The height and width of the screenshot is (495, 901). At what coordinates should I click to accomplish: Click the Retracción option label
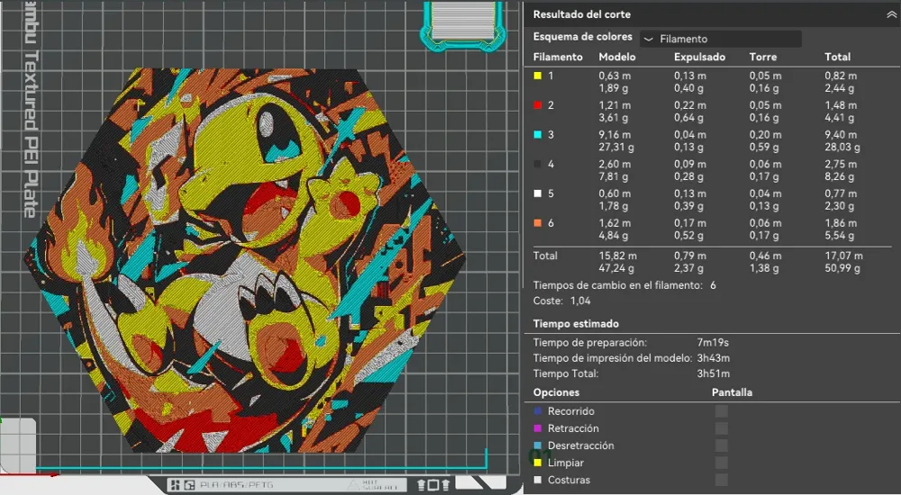pyautogui.click(x=573, y=428)
